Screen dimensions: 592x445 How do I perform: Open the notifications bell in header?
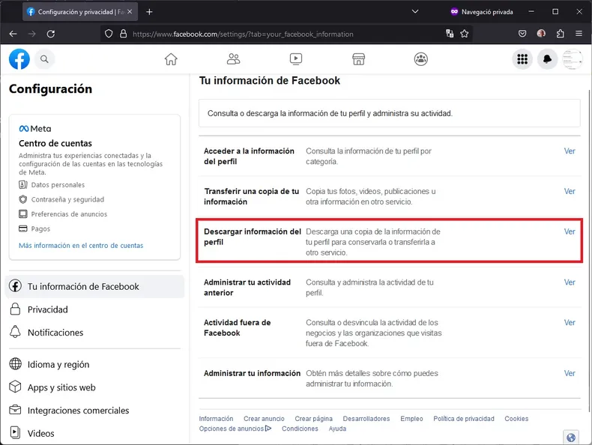click(548, 60)
